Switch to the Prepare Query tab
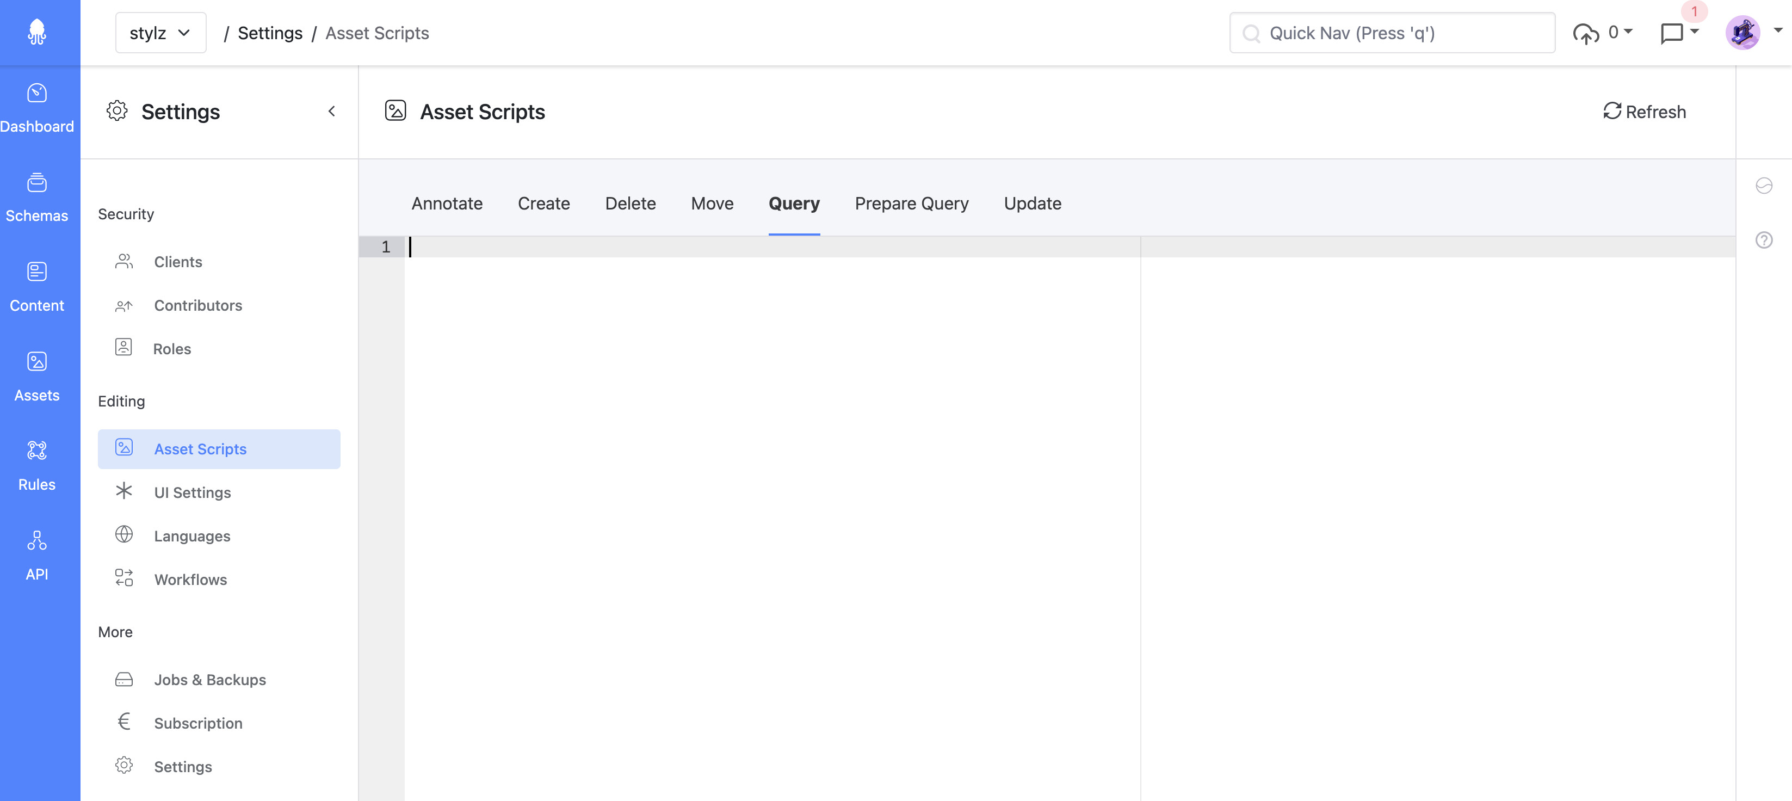The width and height of the screenshot is (1792, 801). tap(911, 203)
